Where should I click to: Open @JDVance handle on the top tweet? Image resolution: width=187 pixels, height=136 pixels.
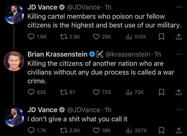[x=84, y=7]
